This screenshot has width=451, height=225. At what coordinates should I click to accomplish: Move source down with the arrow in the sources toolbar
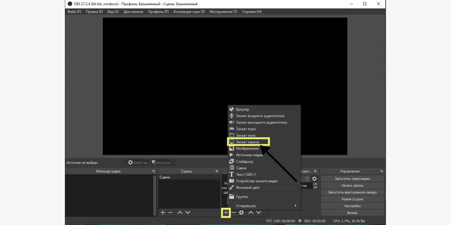pos(258,213)
